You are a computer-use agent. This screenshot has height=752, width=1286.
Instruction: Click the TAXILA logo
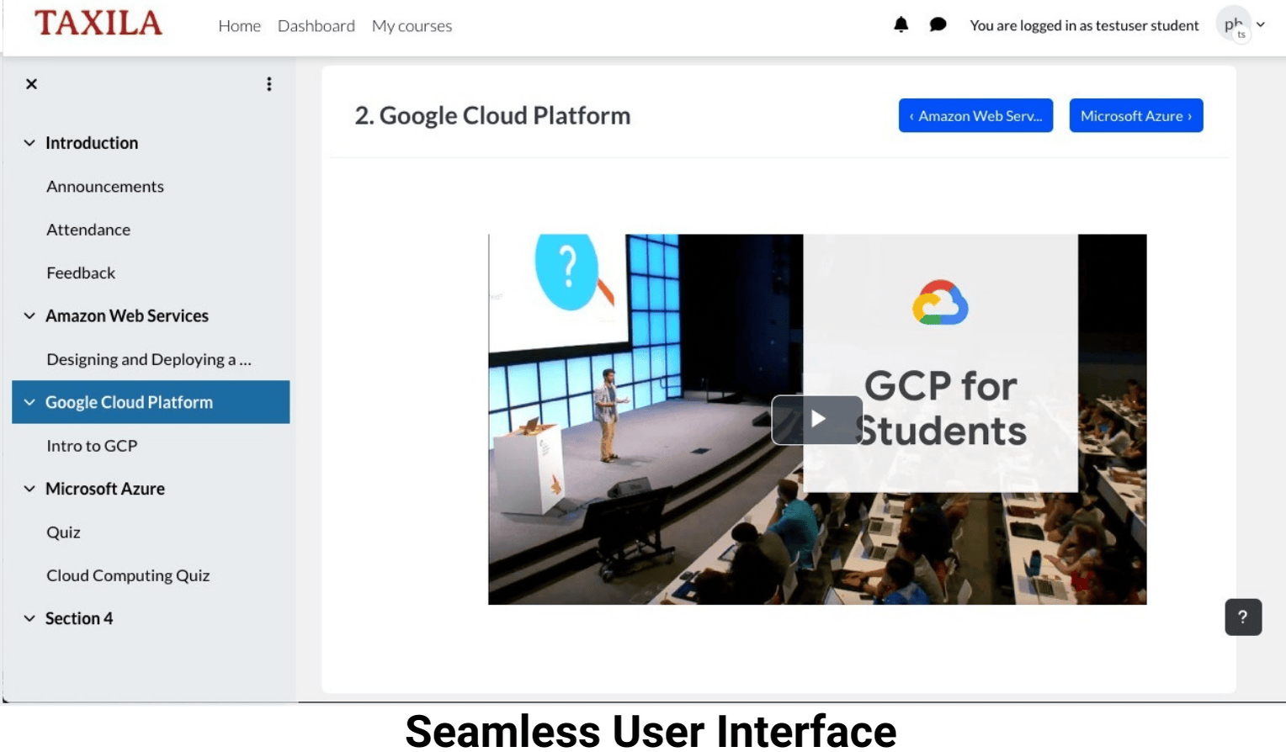pos(98,24)
